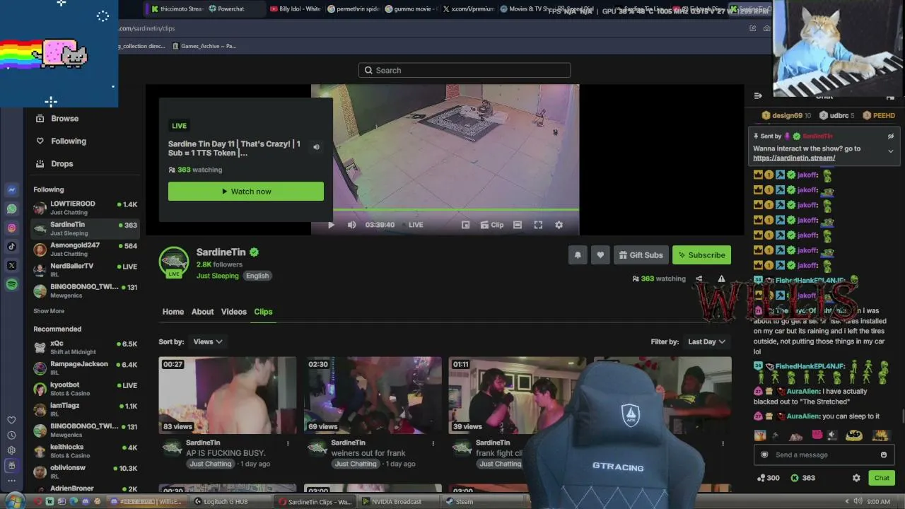Screen dimensions: 905x509
Task: Open WhatsApp in the browser sidebar
Action: 11,209
